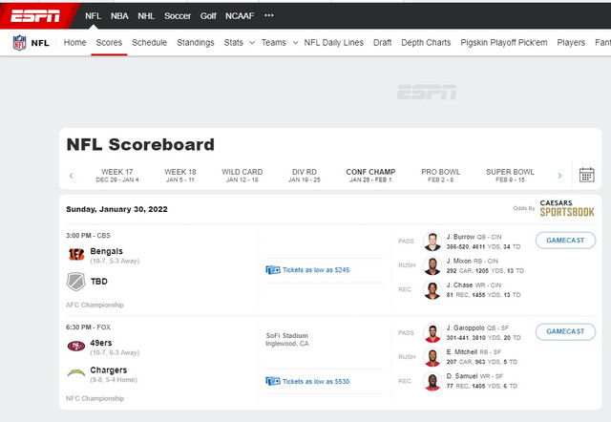Open the Stats tab

[x=233, y=42]
